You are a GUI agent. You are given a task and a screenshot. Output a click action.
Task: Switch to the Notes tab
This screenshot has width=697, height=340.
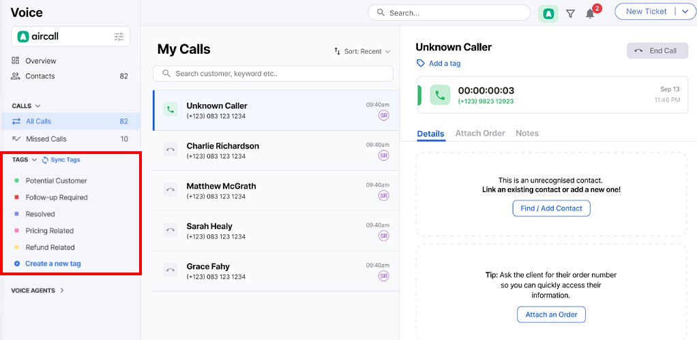(527, 133)
